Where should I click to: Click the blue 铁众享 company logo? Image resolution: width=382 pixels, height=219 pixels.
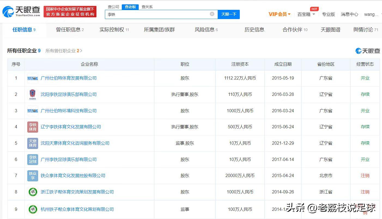[32, 176]
